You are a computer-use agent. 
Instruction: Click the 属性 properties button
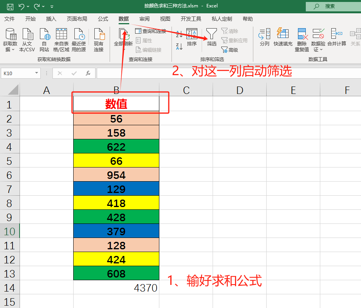pos(144,41)
